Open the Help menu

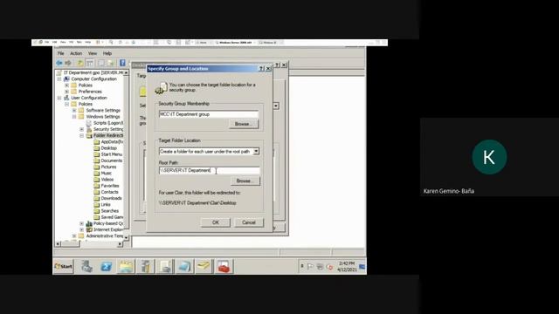[x=107, y=53]
